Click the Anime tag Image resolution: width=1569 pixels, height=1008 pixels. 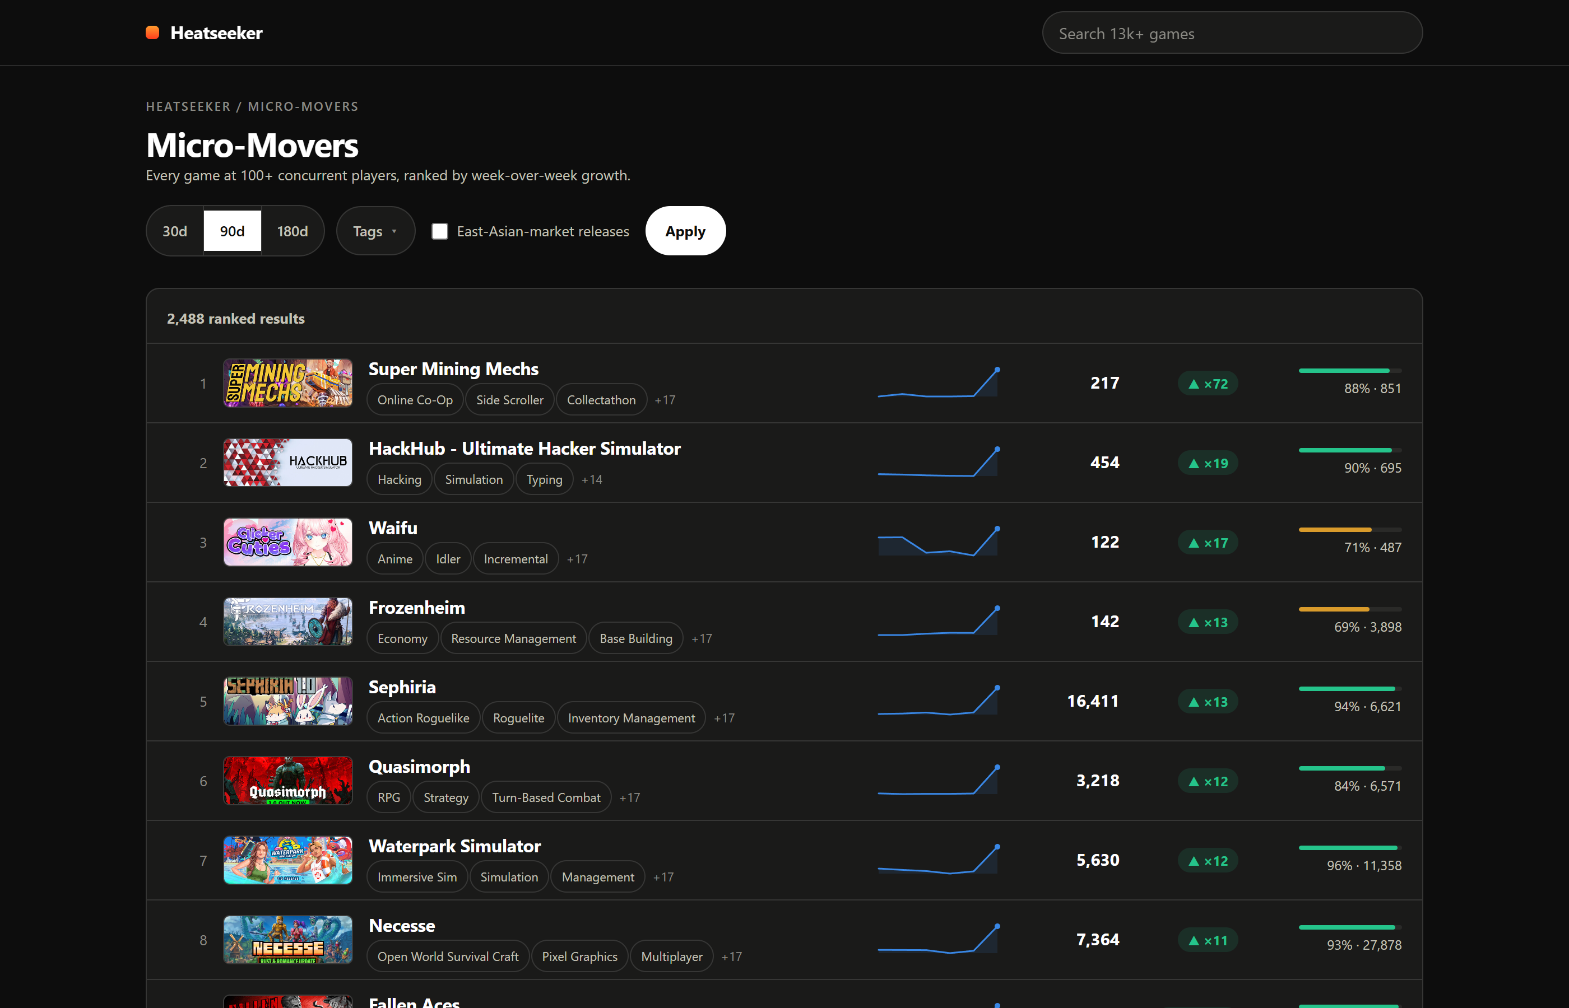pos(395,559)
